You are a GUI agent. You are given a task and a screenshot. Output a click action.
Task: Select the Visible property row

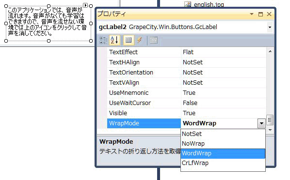187,113
